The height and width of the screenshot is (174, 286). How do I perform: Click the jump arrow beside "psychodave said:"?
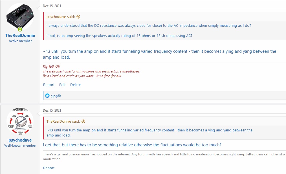click(78, 17)
